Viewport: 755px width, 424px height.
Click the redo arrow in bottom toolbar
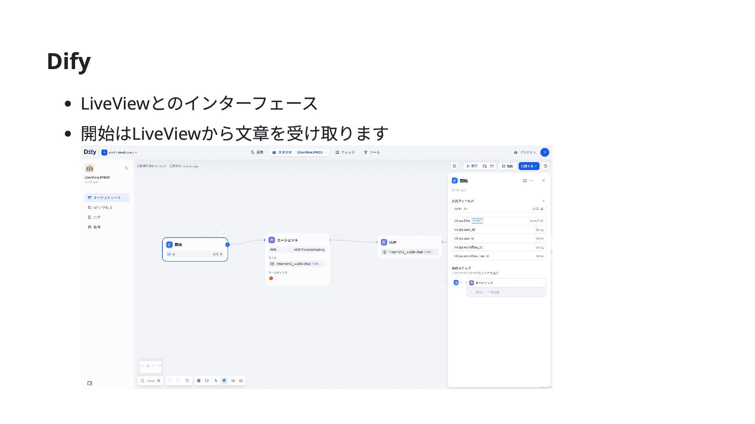(178, 381)
